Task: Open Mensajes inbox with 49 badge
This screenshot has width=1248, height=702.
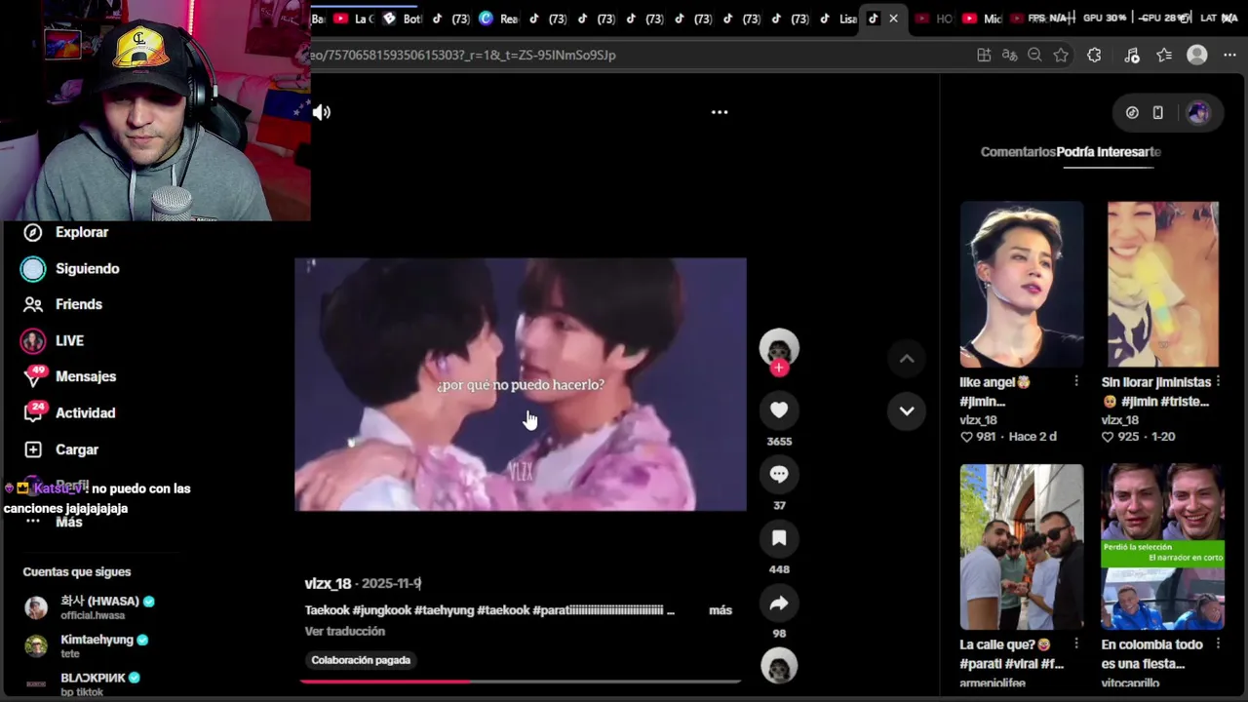Action: [x=70, y=376]
